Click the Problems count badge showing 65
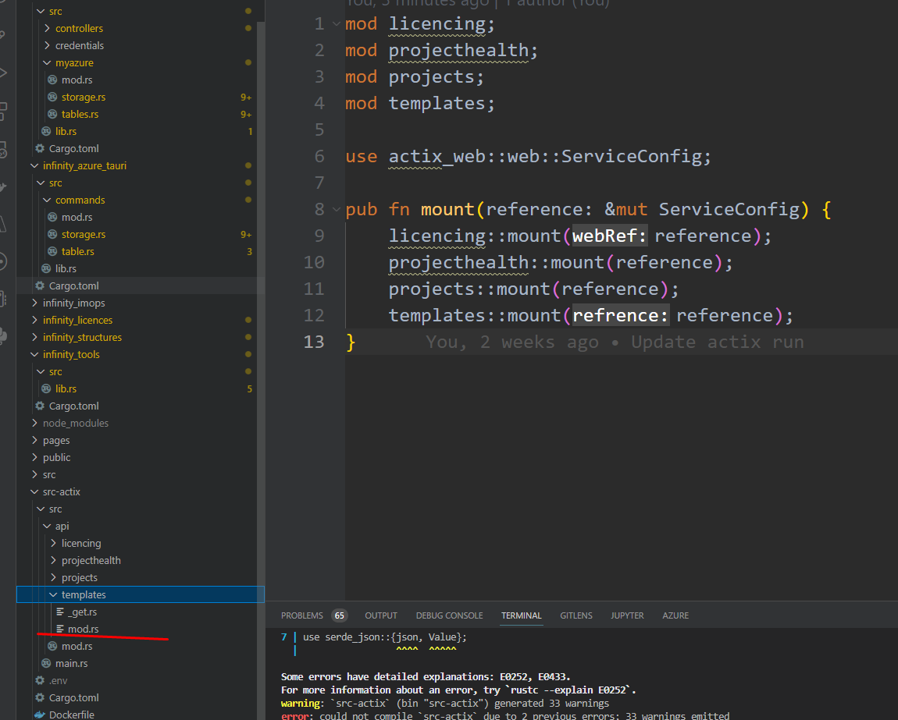 coord(340,615)
